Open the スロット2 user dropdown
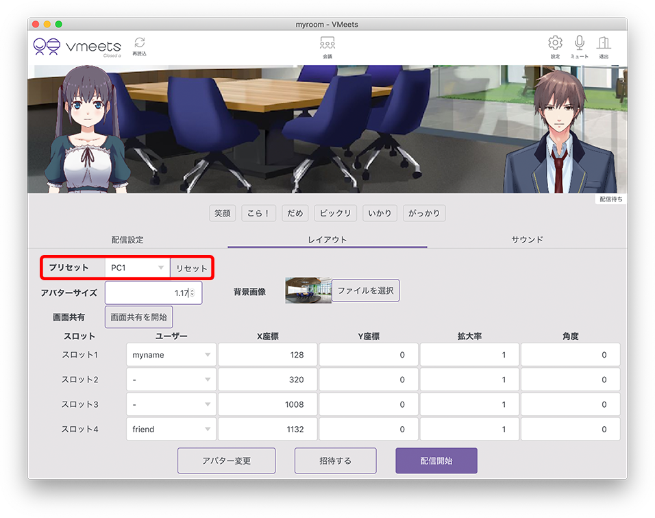 (171, 379)
